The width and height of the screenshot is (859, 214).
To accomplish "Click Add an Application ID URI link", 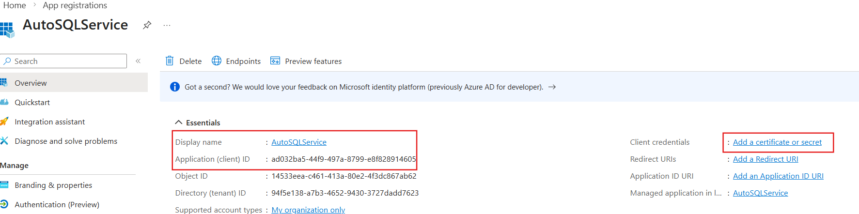I will 778,176.
